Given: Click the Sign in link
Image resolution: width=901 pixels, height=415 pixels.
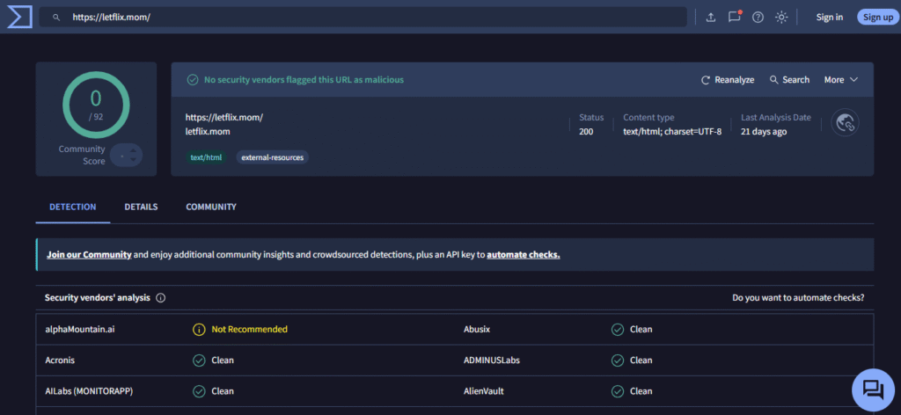Looking at the screenshot, I should pyautogui.click(x=829, y=18).
